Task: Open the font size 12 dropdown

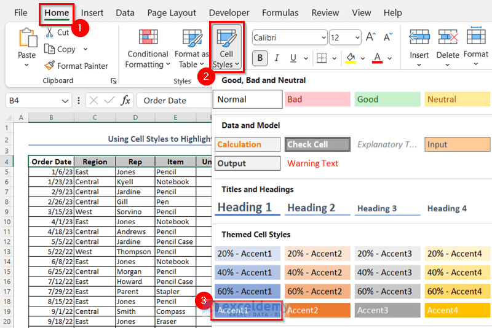Action: click(357, 37)
